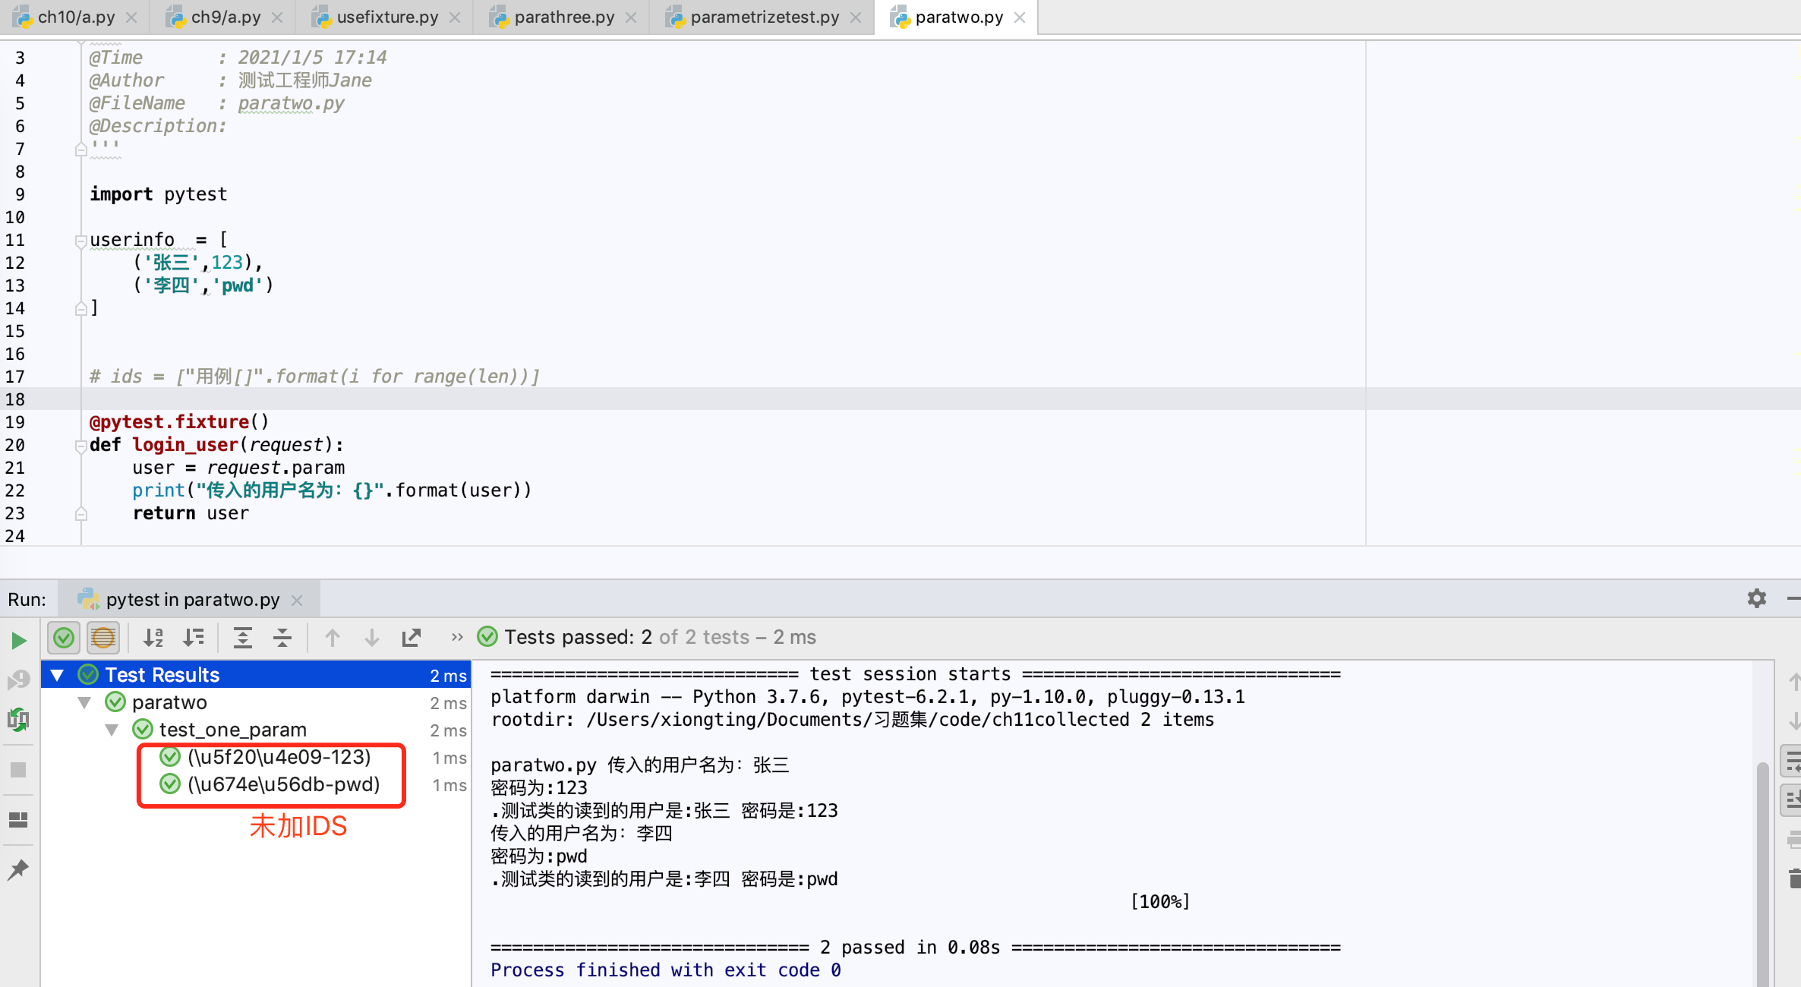Switch to the usefixture.py editor tab
Image resolution: width=1801 pixels, height=987 pixels.
point(386,17)
